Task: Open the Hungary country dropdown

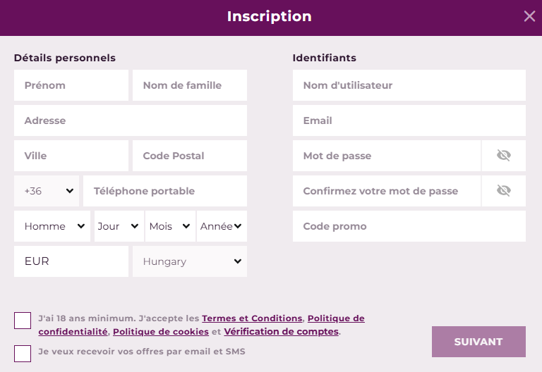Action: click(190, 261)
